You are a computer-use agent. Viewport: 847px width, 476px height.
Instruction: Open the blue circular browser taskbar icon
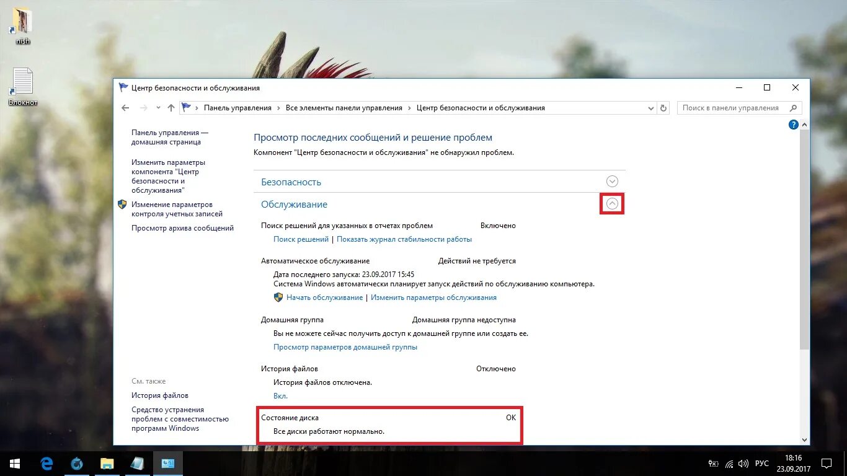point(77,463)
